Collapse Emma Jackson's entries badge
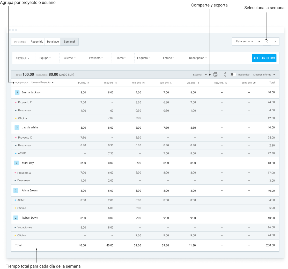 pos(17,92)
